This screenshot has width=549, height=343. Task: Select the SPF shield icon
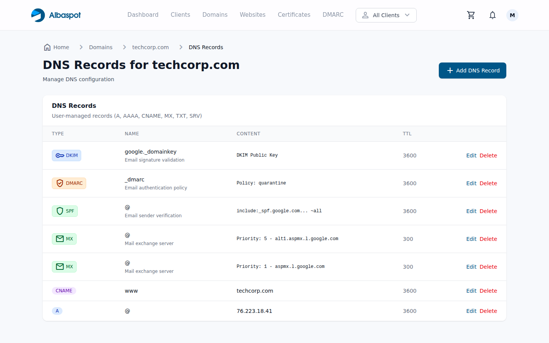point(60,211)
